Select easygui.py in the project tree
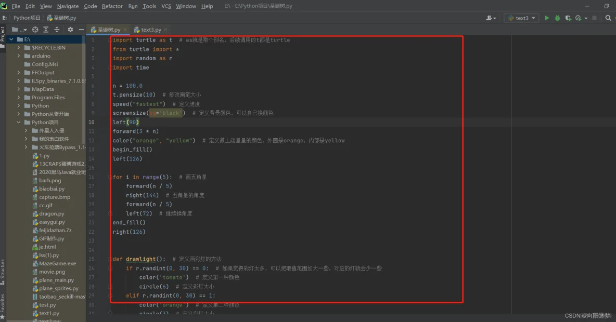Viewport: 616px width, 322px height. [x=48, y=222]
